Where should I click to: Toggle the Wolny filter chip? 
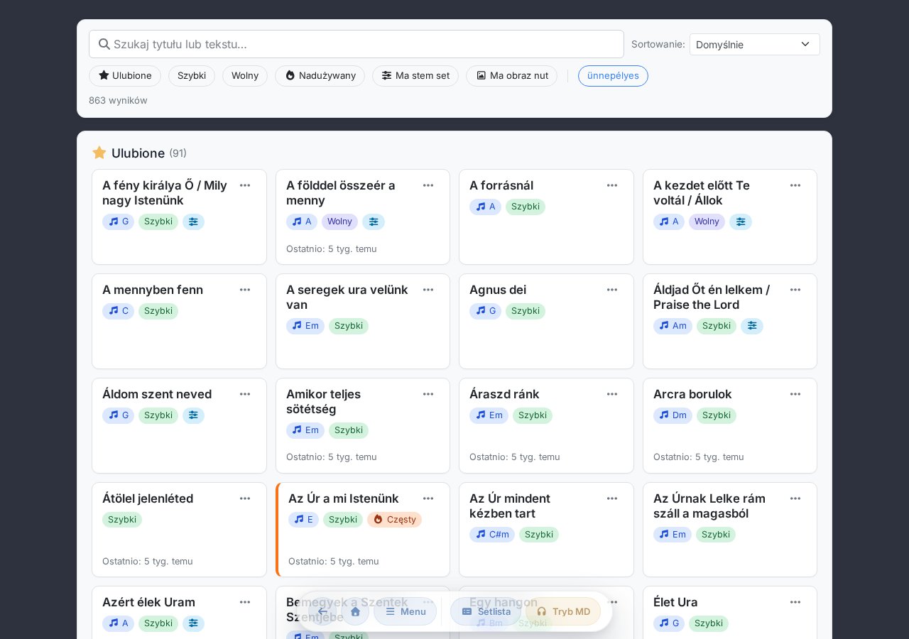point(245,76)
